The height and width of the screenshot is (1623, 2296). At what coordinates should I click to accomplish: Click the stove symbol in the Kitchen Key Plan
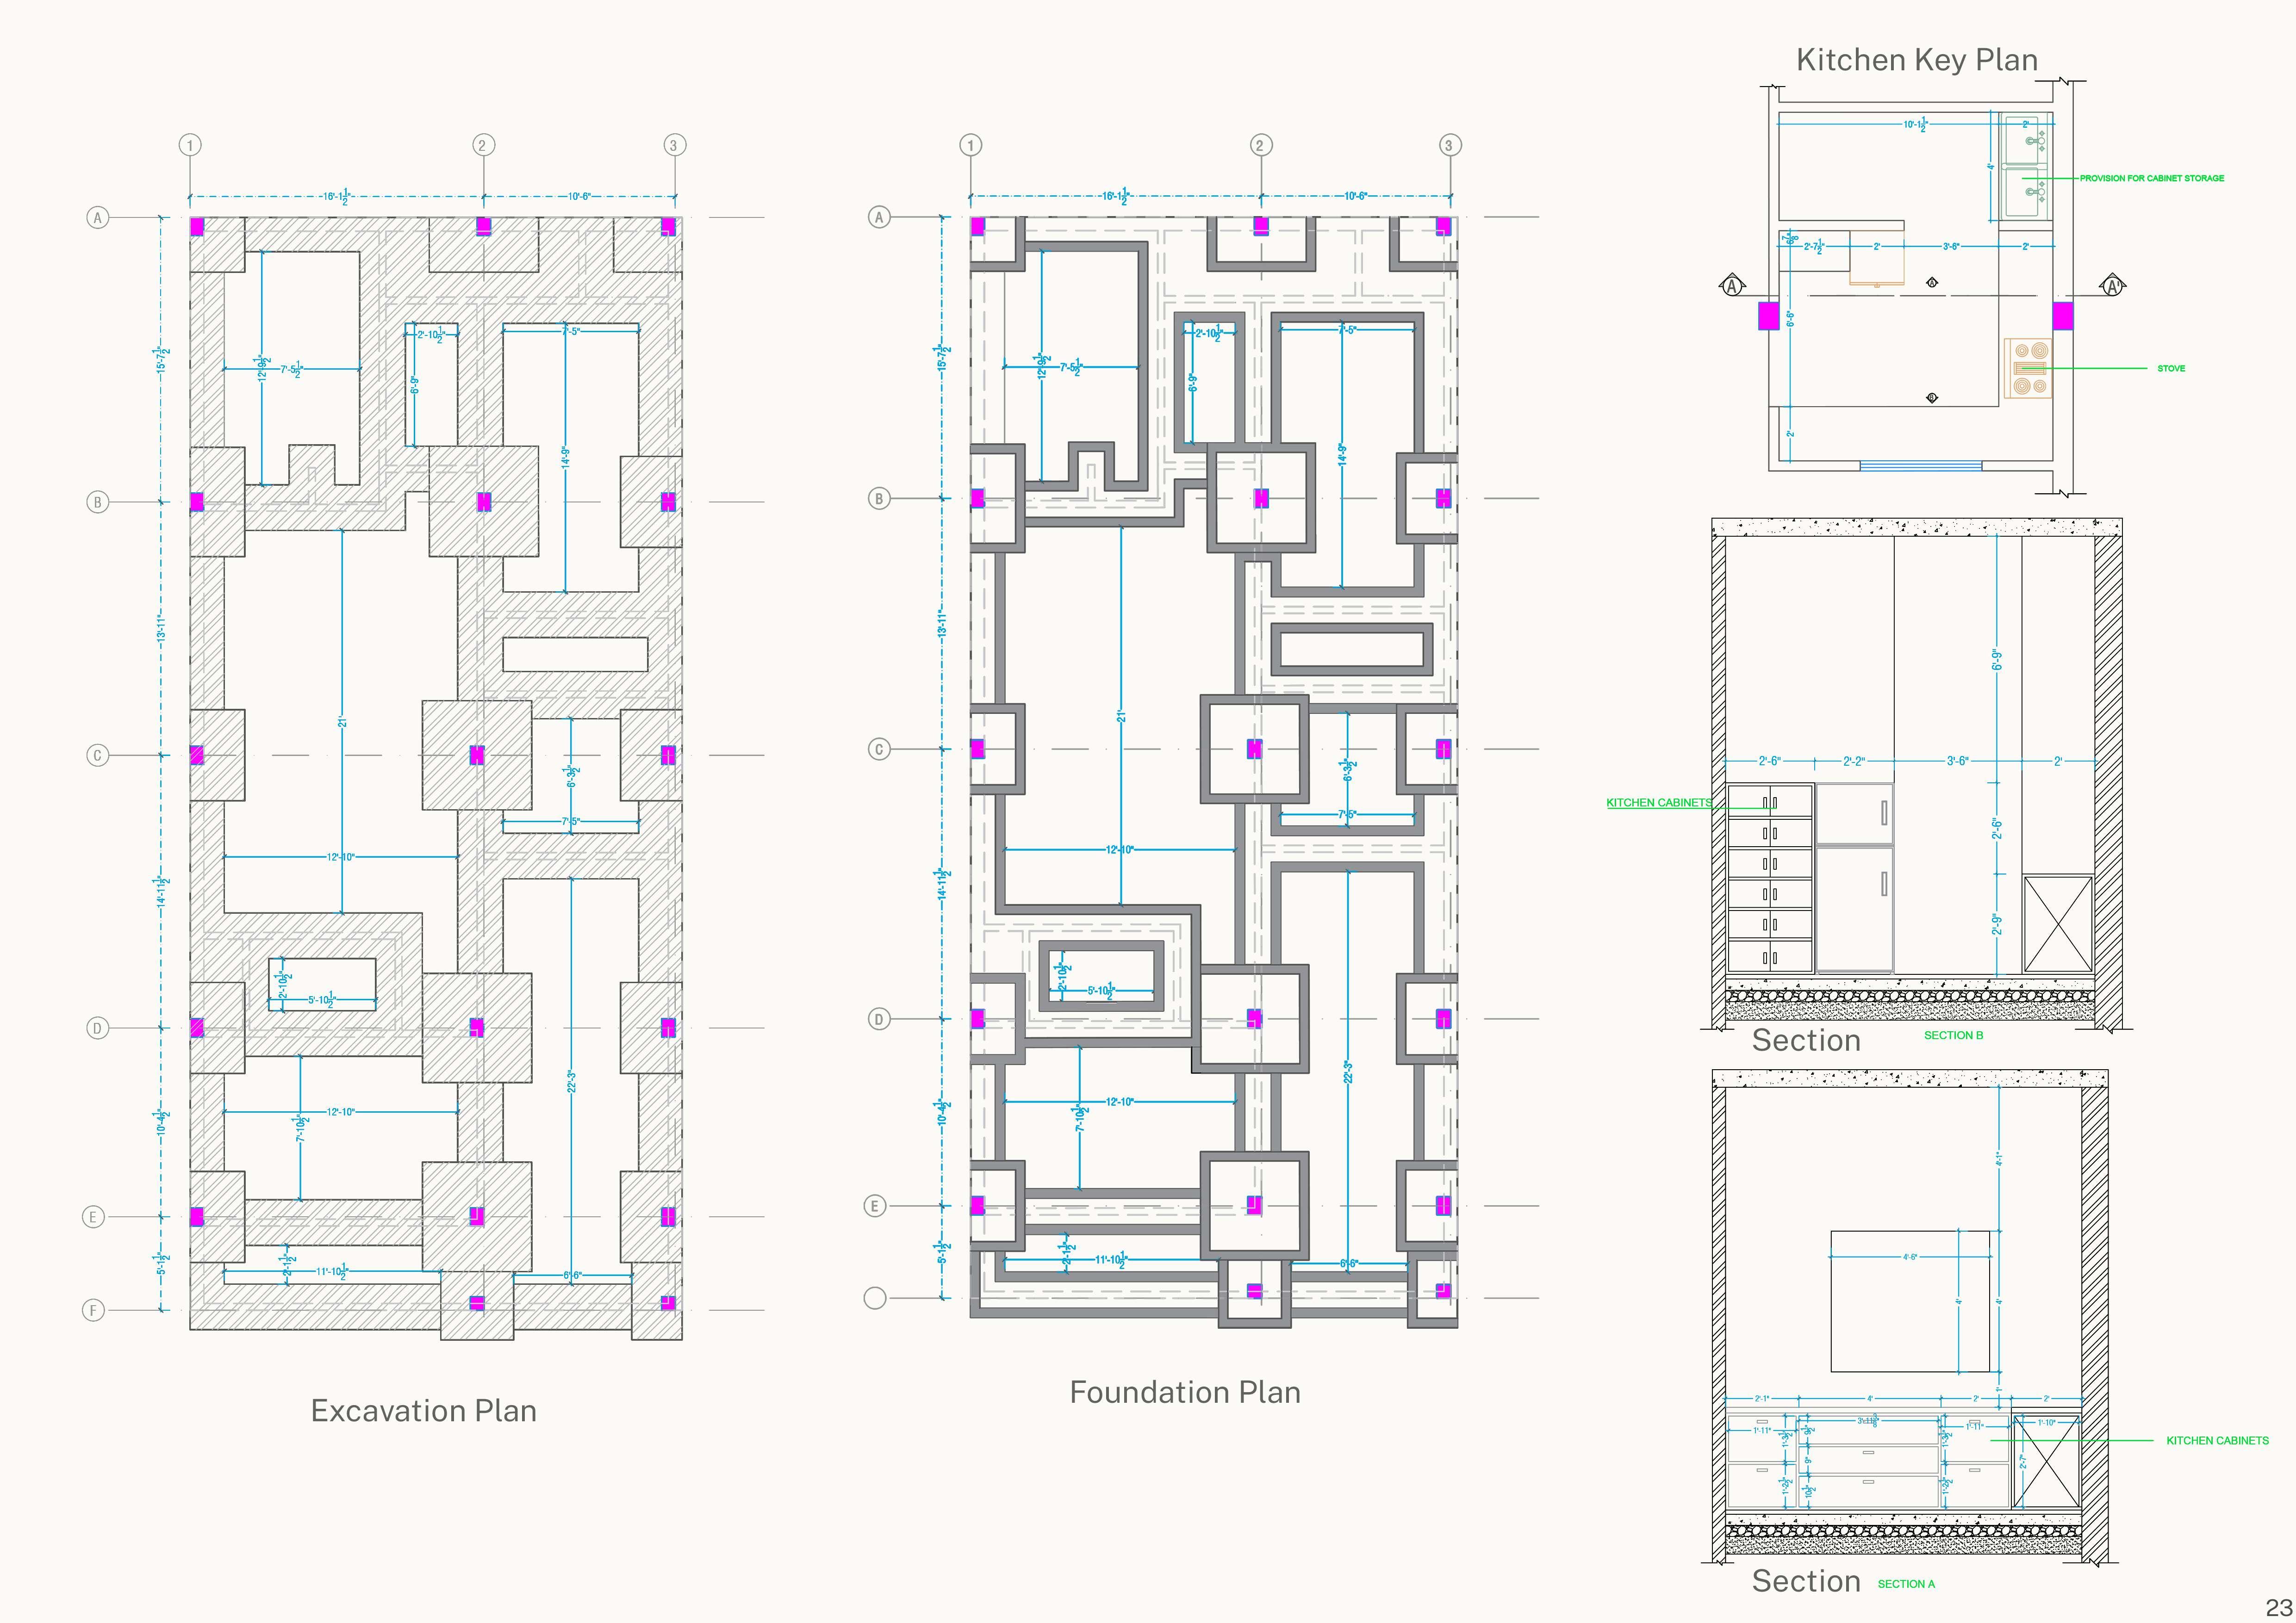(2028, 369)
